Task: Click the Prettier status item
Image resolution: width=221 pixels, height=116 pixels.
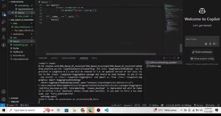Action: coord(210,105)
